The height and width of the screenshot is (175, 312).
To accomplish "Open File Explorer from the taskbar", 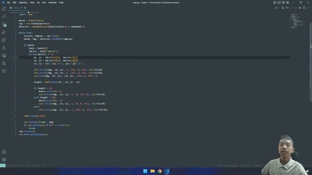I will coord(153,171).
